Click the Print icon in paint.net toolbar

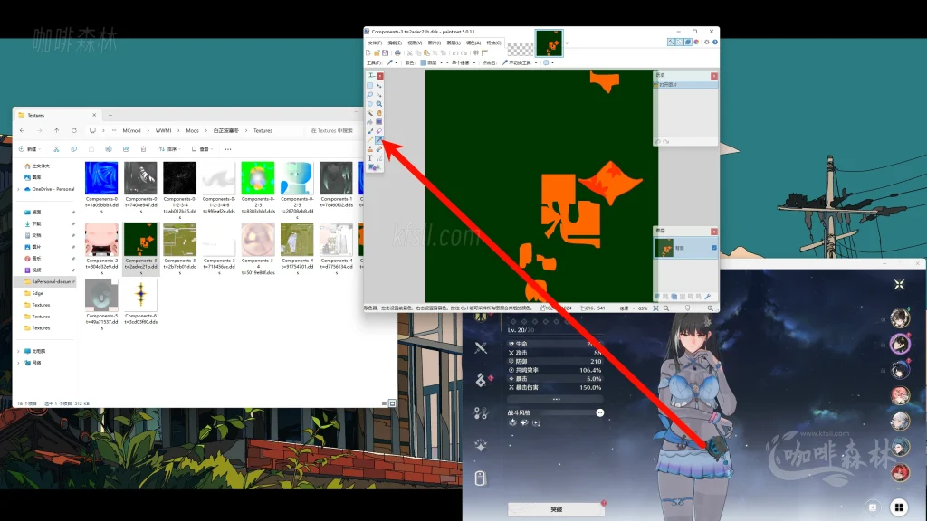[397, 52]
